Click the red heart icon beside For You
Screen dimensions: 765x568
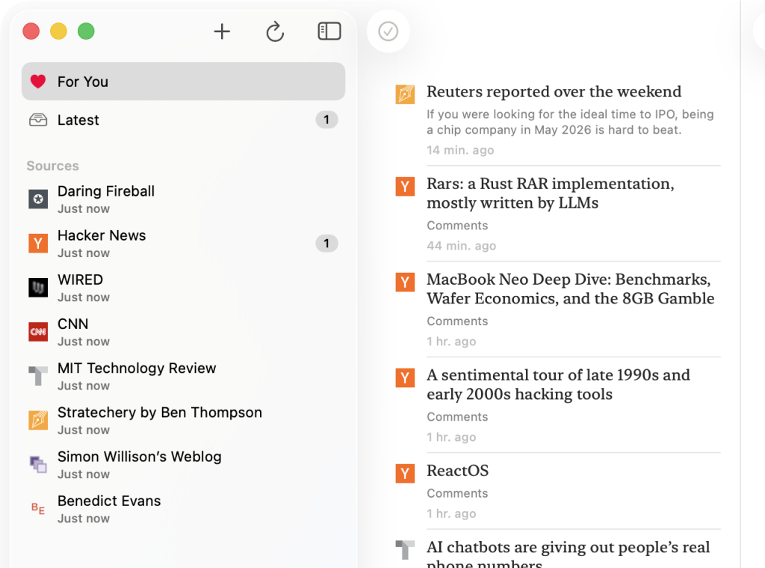tap(38, 81)
